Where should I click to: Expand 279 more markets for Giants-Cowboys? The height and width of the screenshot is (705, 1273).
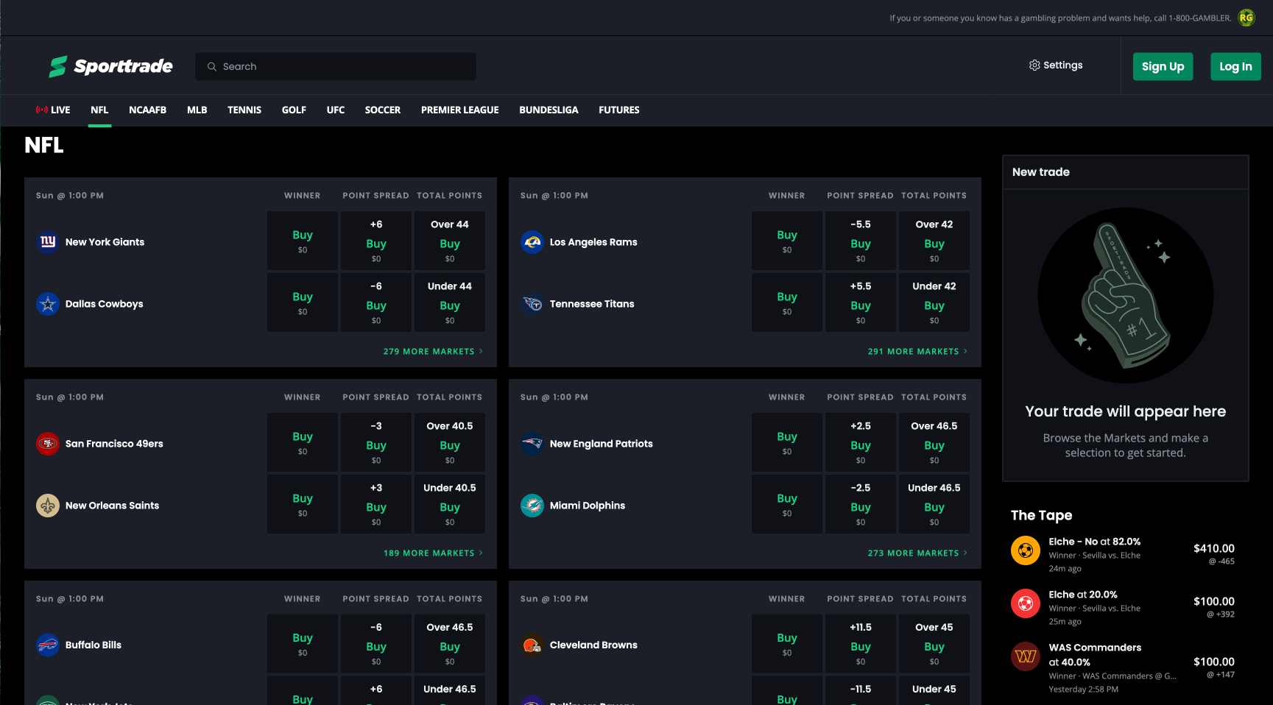[433, 351]
